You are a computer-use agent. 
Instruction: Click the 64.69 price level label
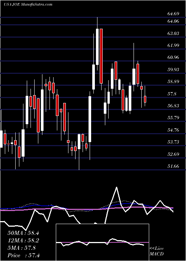(173, 14)
